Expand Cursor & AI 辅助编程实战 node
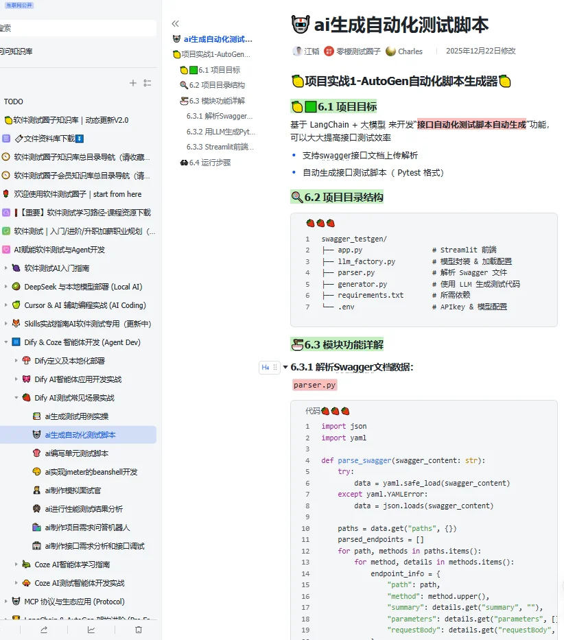Image resolution: width=564 pixels, height=640 pixels. [5, 305]
